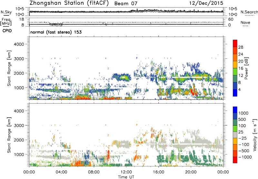The width and height of the screenshot is (258, 179).
Task: Click the velocity panel's "Slant Range [km]" label
Action: (9, 135)
